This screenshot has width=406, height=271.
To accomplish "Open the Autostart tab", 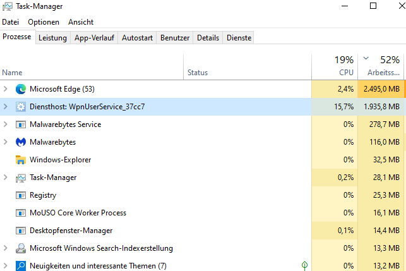I will (137, 38).
